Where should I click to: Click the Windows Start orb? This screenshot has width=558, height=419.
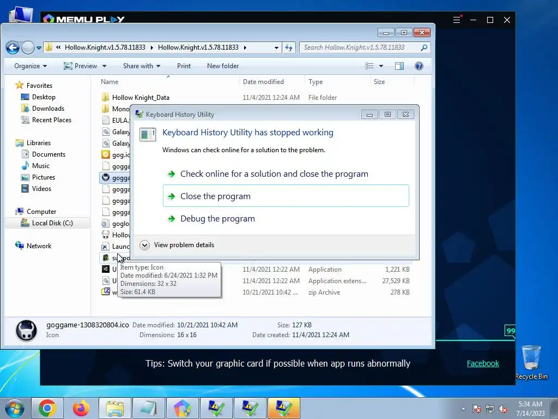click(15, 408)
